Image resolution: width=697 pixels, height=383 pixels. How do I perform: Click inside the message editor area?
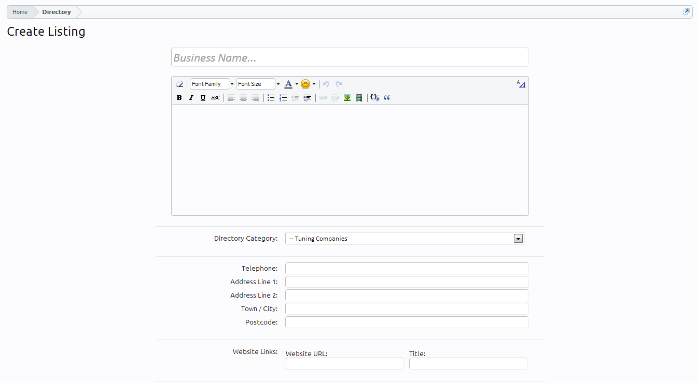(x=350, y=160)
